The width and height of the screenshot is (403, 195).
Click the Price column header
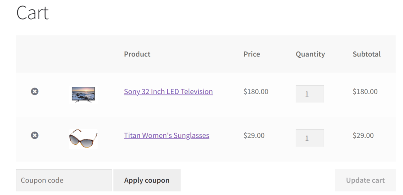click(251, 54)
